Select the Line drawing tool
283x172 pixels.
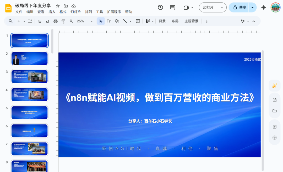coord(124,21)
